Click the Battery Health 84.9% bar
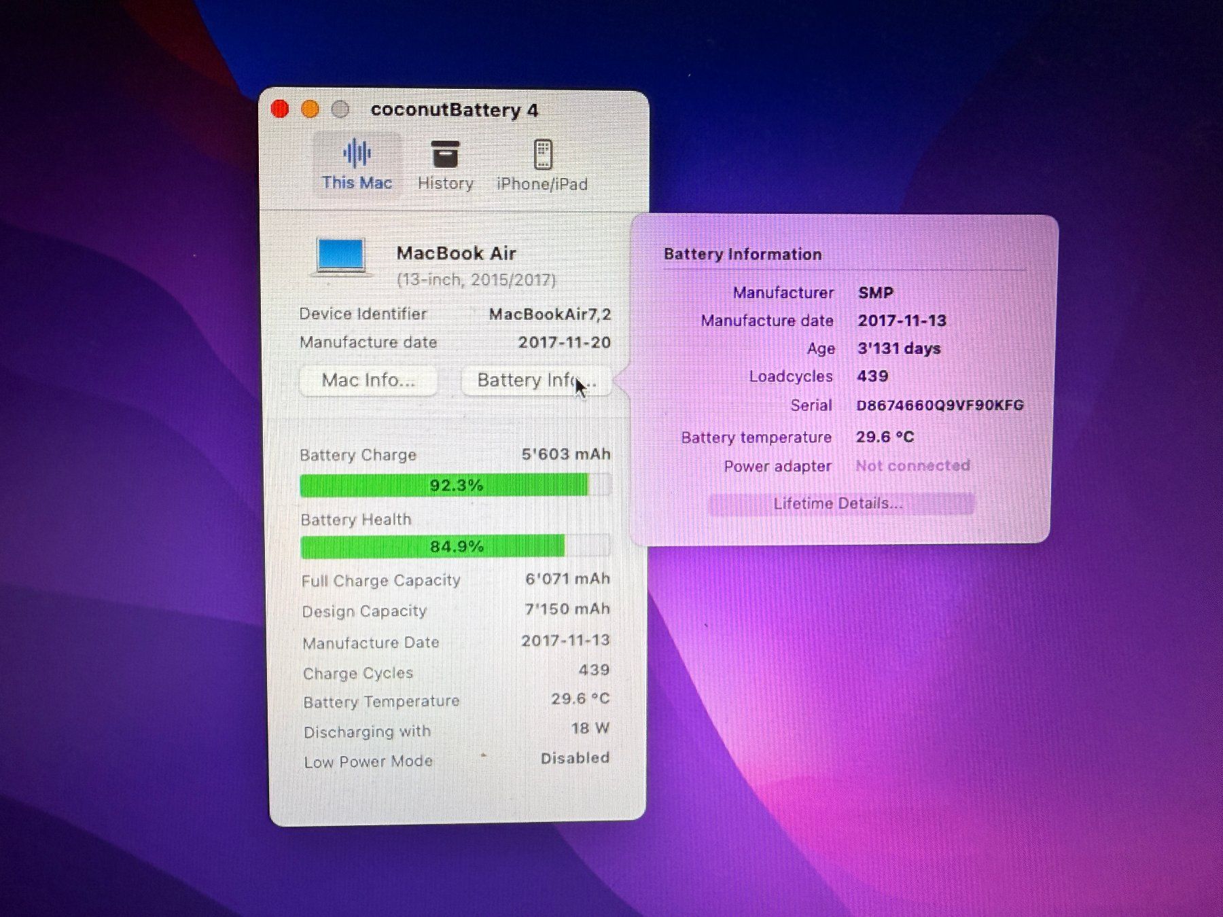Image resolution: width=1223 pixels, height=917 pixels. point(455,546)
